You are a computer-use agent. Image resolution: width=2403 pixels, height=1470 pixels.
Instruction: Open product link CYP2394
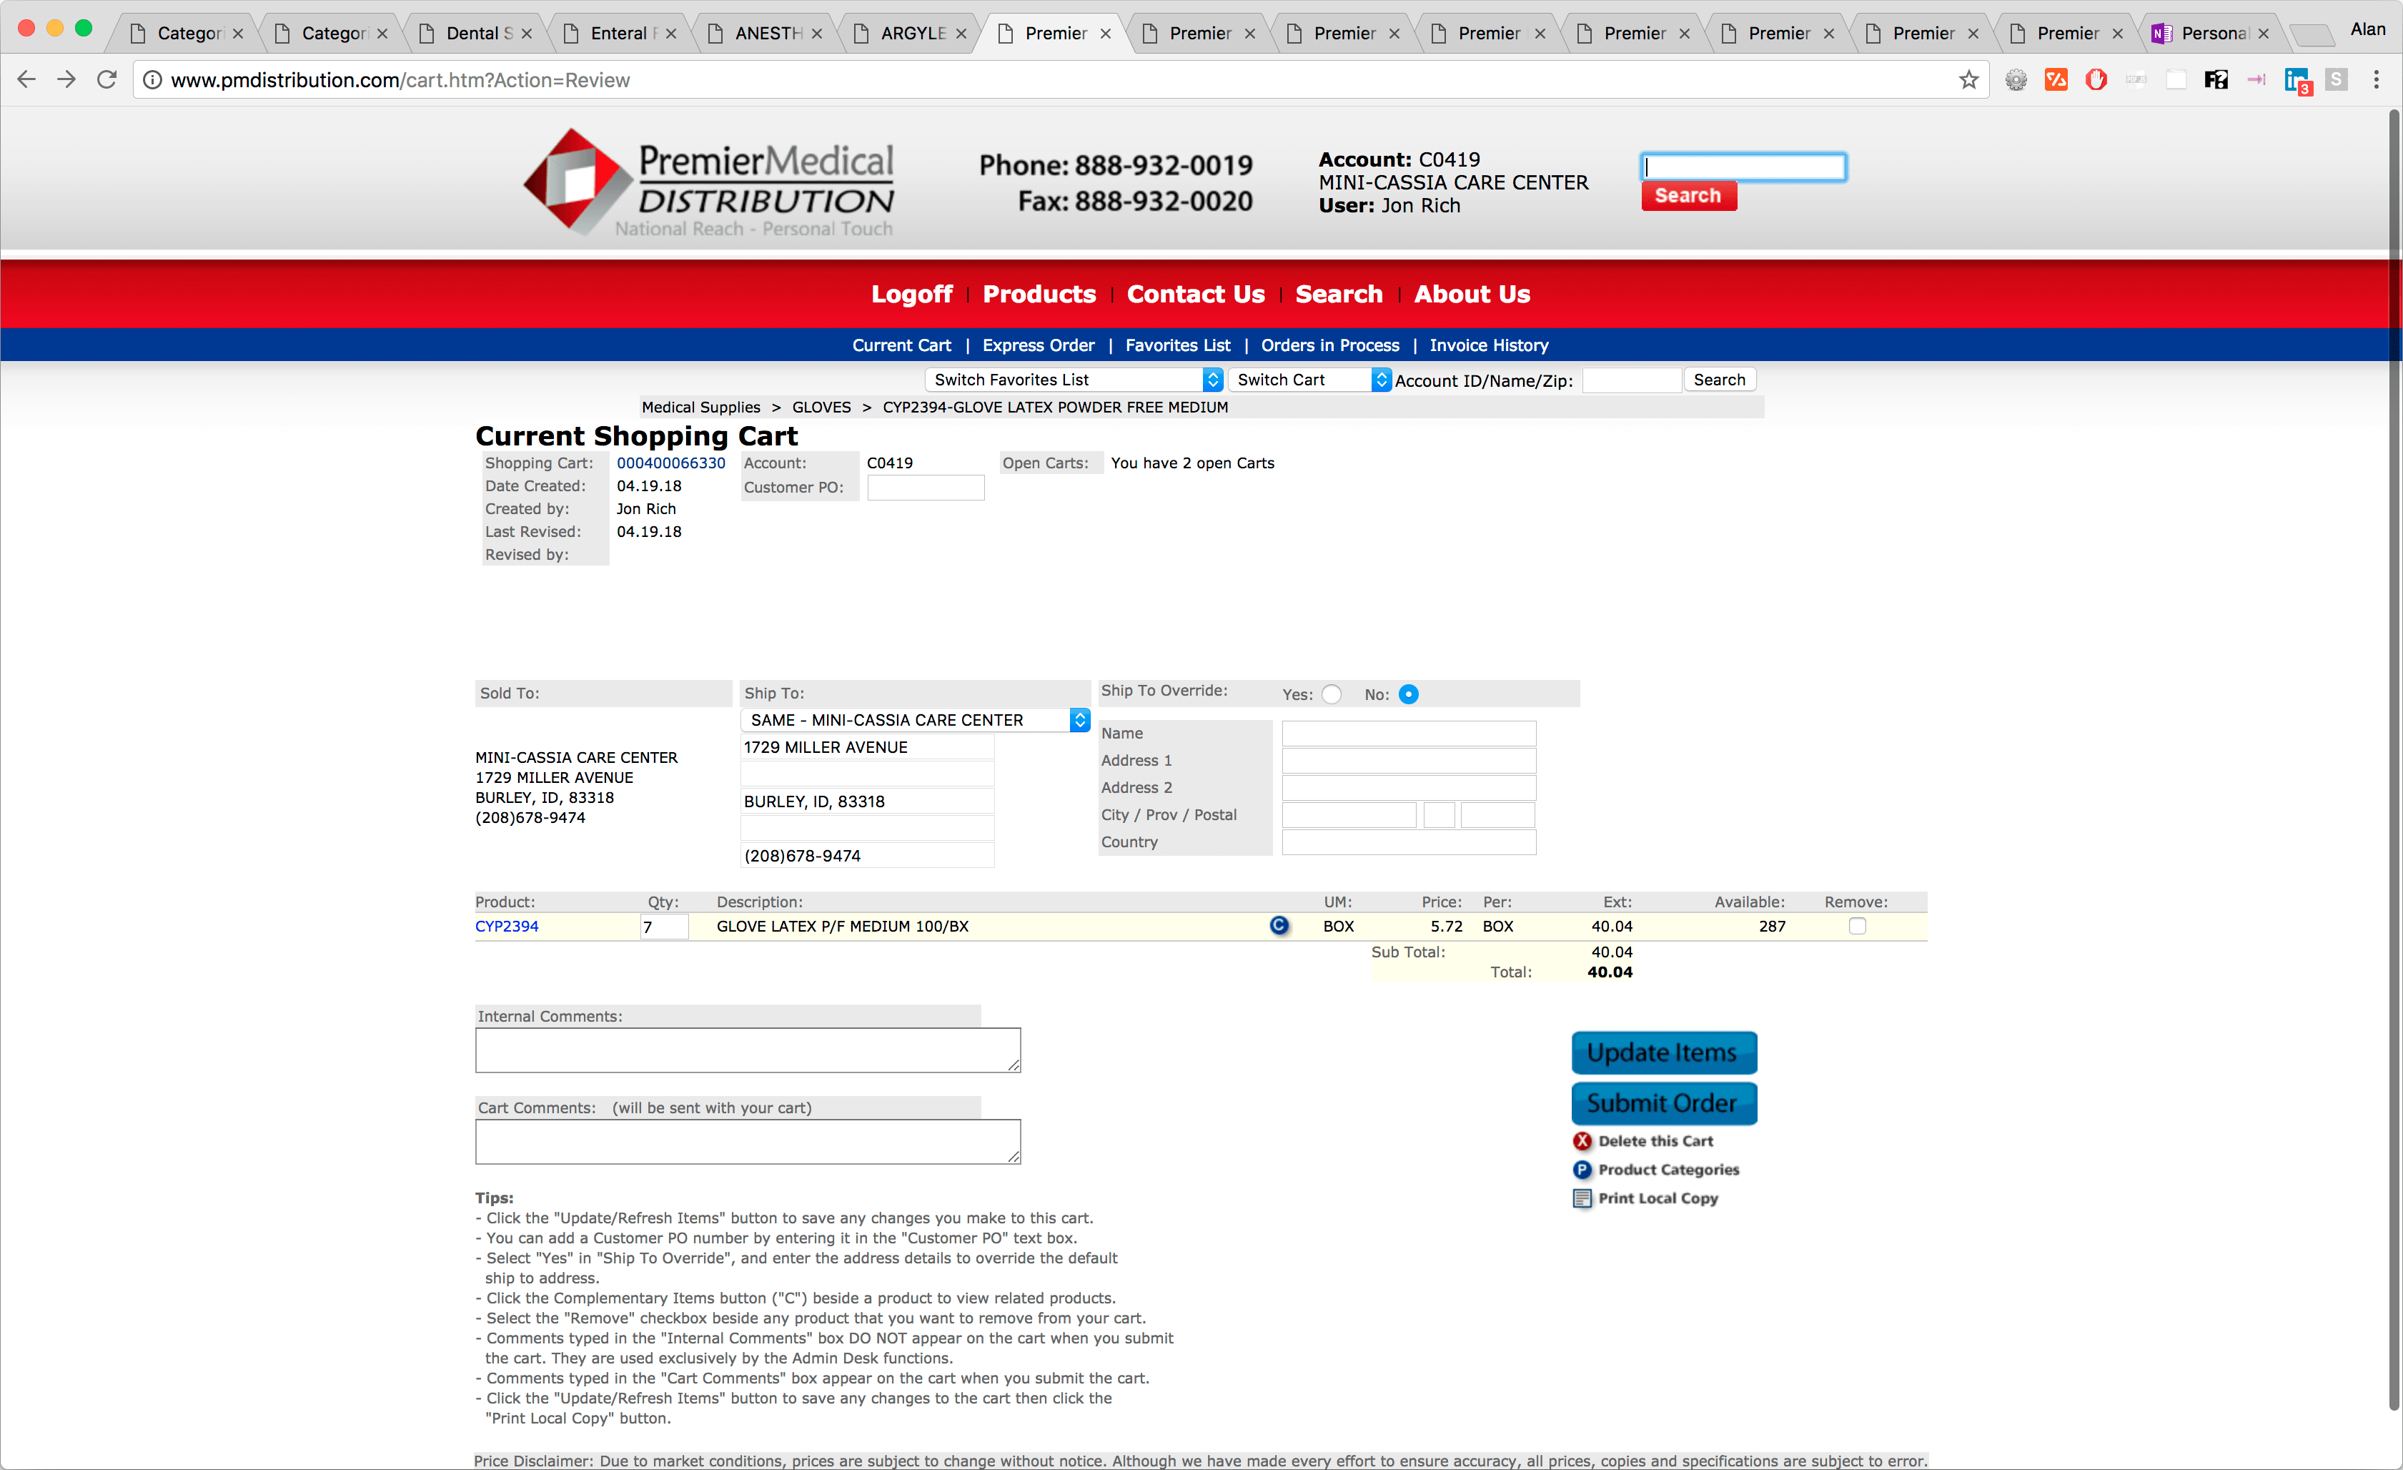(x=506, y=926)
